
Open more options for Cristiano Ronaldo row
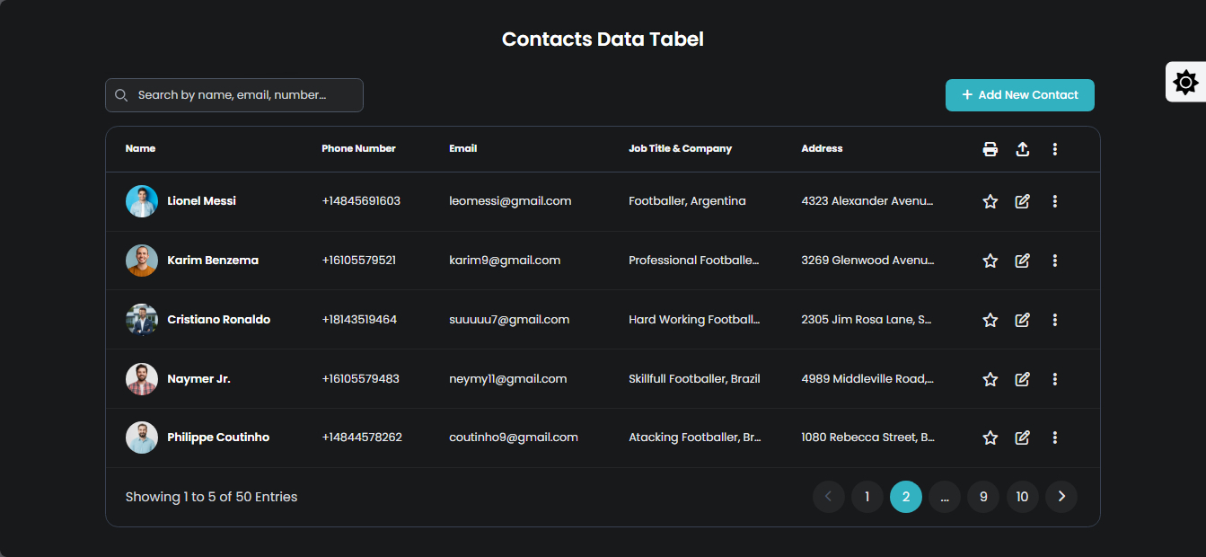[1054, 320]
